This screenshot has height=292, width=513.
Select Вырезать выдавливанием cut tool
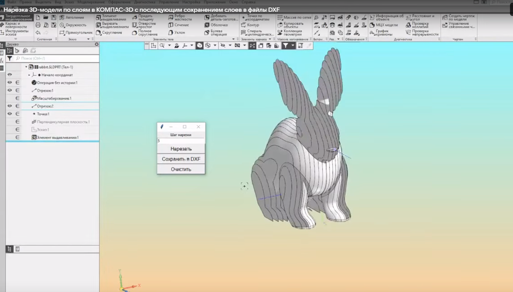pos(112,25)
